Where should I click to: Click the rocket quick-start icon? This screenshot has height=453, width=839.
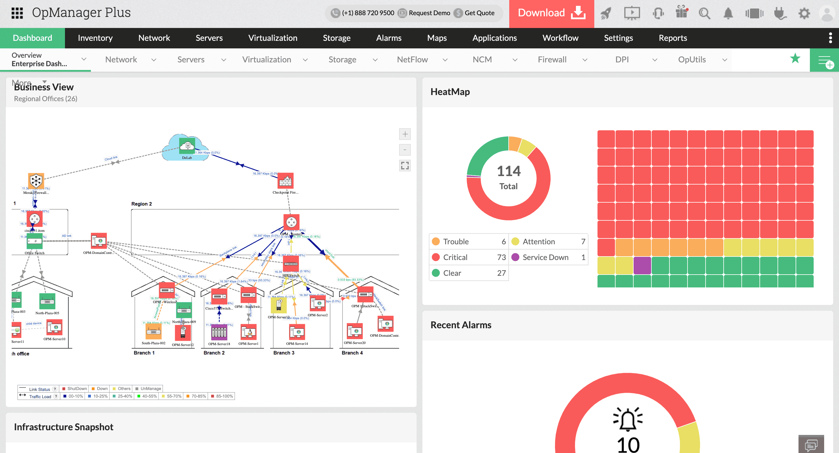606,13
